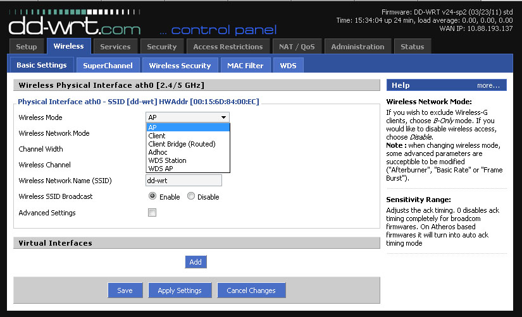This screenshot has width=522, height=317.
Task: Click the Wireless Physical Interface ath0 header
Action: click(x=196, y=85)
